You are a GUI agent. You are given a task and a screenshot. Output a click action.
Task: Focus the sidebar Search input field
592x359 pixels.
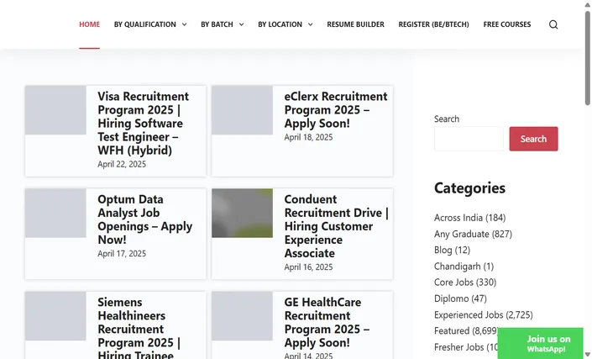[469, 139]
